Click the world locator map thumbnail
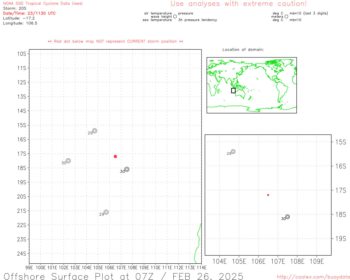Screen dimensions: 350x280 [x=252, y=85]
